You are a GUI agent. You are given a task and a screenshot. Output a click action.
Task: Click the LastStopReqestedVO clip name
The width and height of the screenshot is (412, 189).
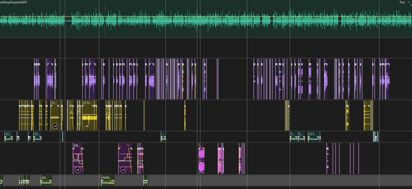[x=14, y=2]
